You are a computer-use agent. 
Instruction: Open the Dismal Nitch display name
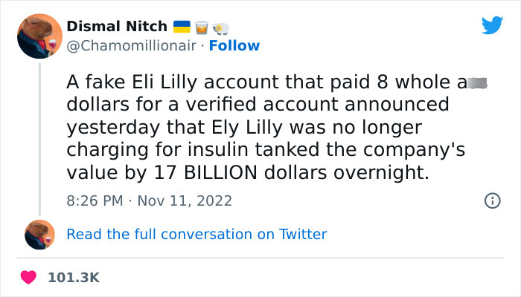[117, 26]
